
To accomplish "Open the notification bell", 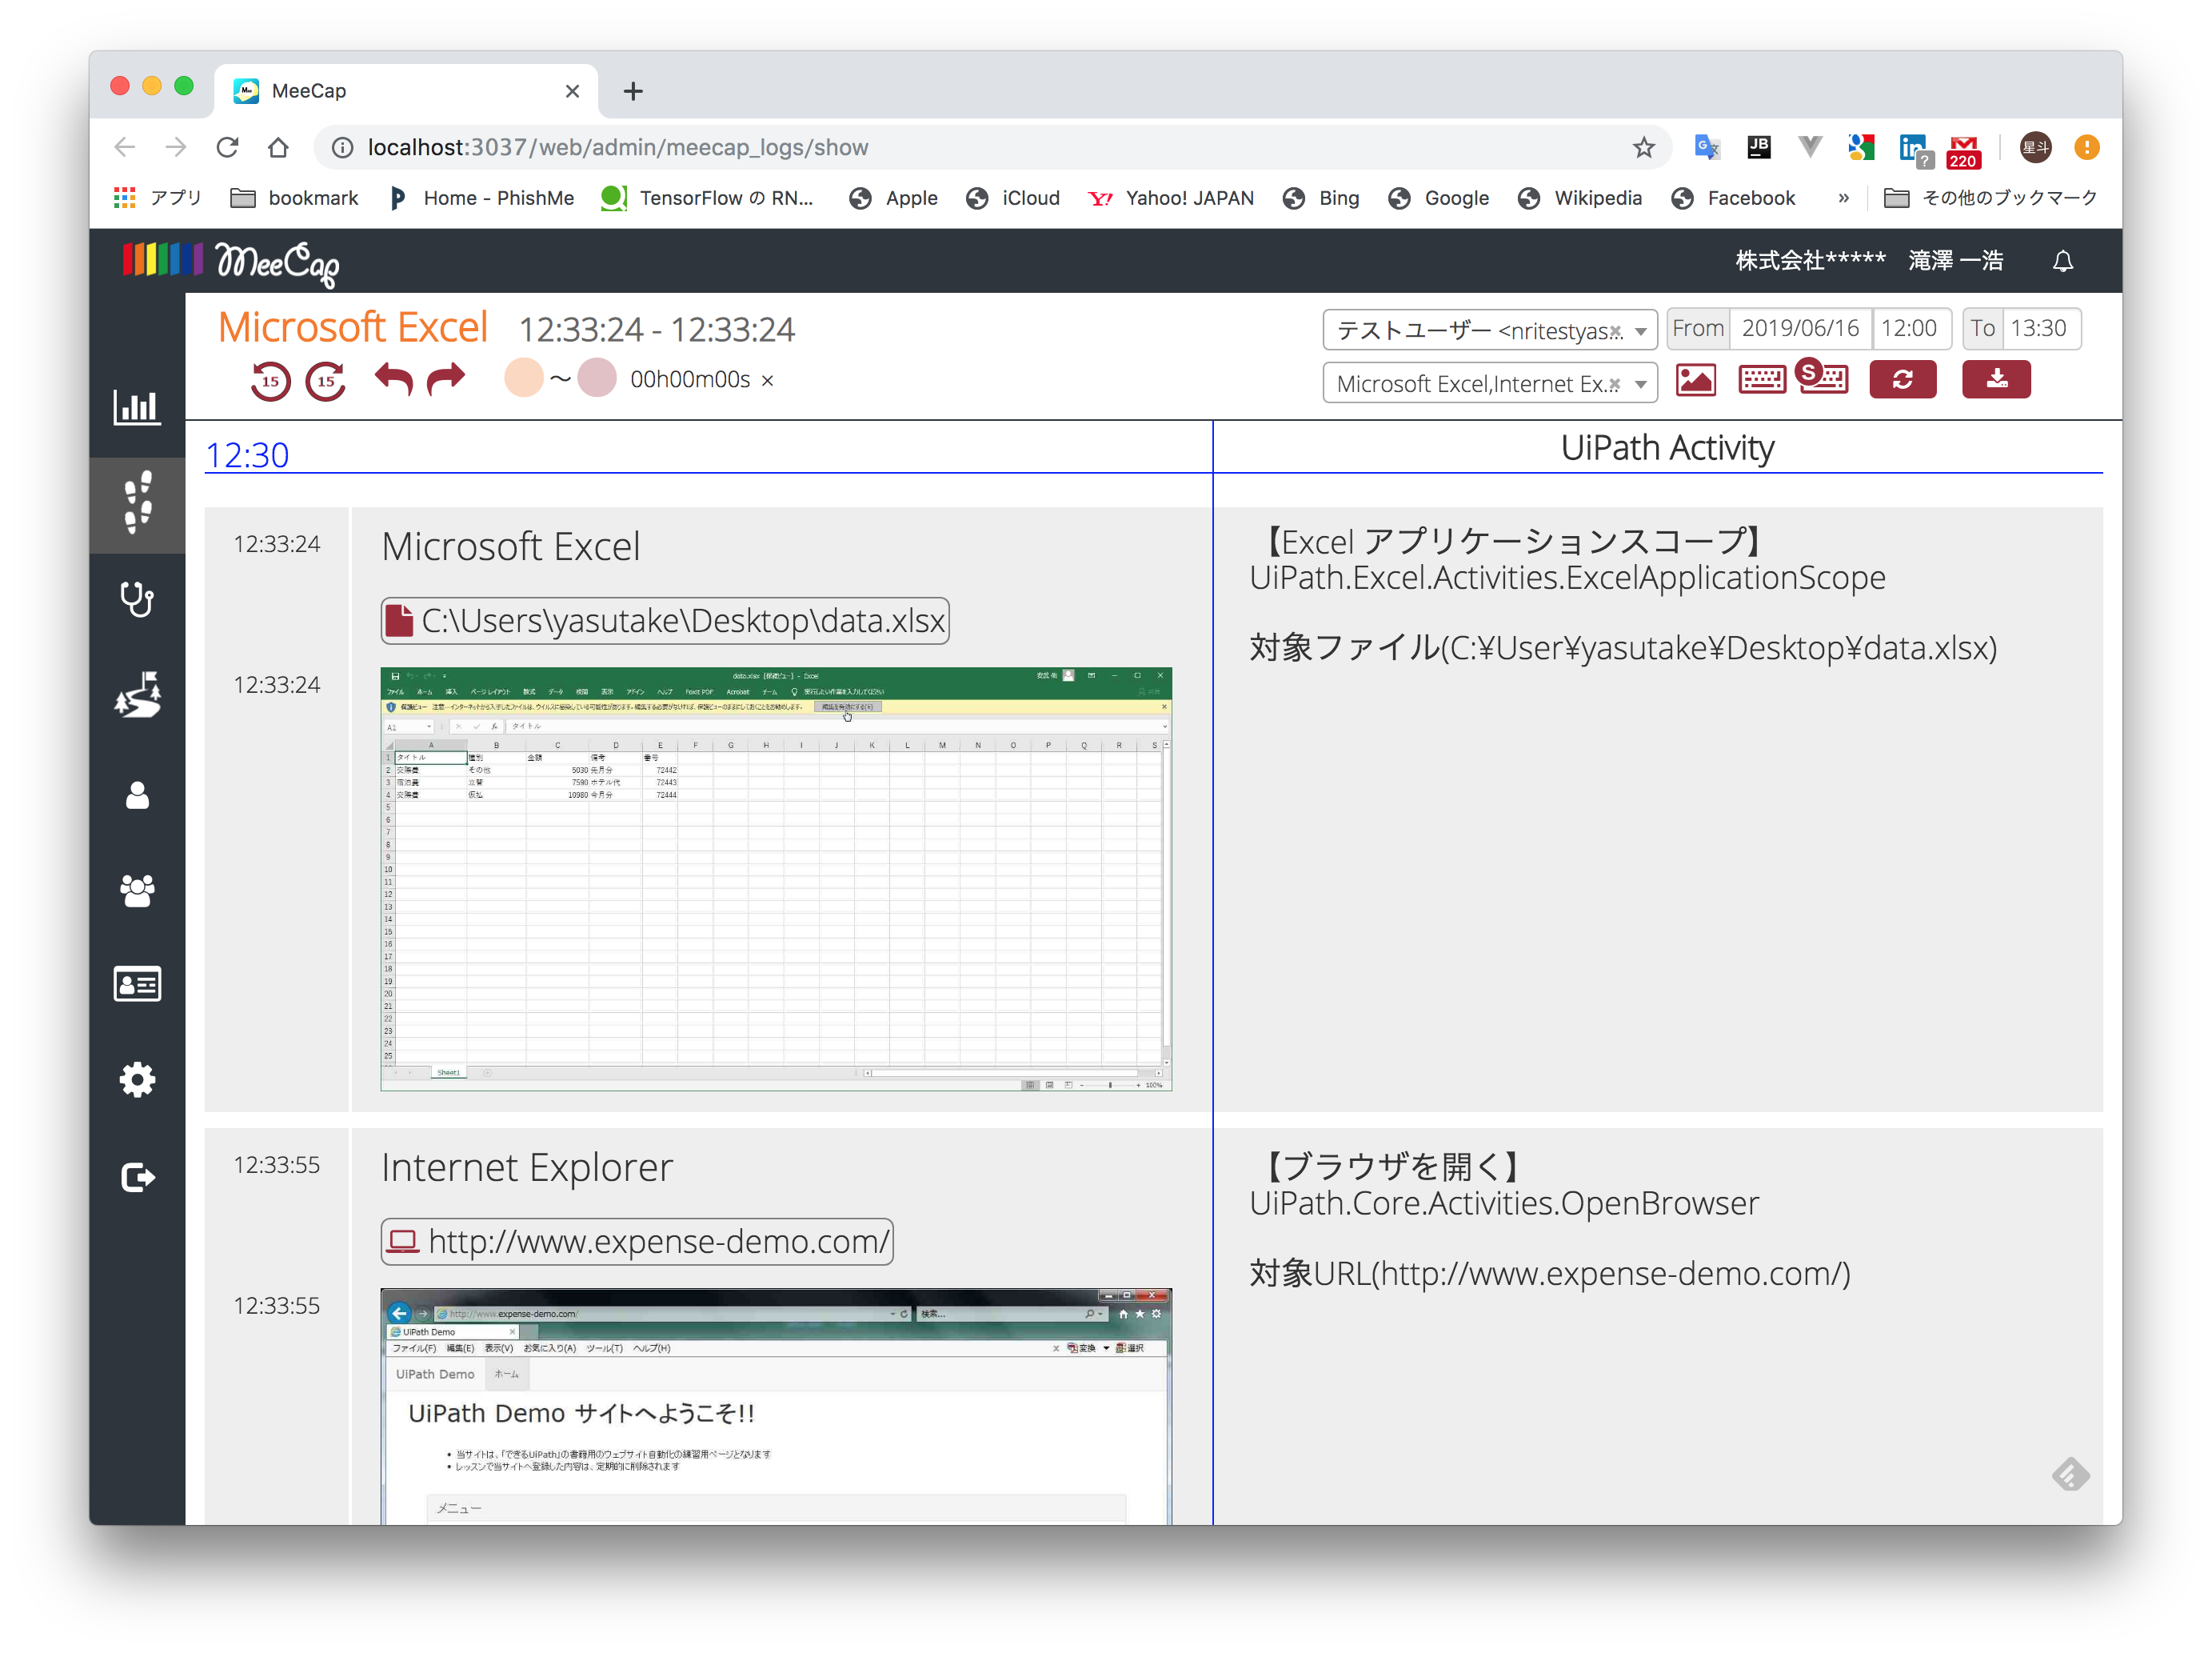I will tap(2062, 261).
